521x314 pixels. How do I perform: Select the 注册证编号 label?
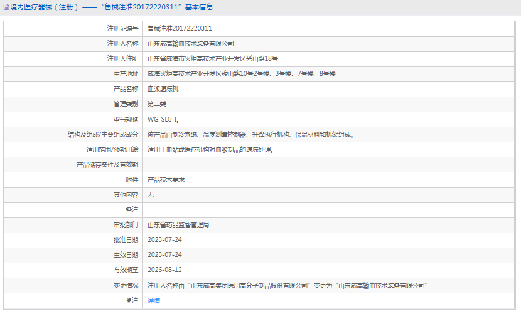[x=122, y=29]
